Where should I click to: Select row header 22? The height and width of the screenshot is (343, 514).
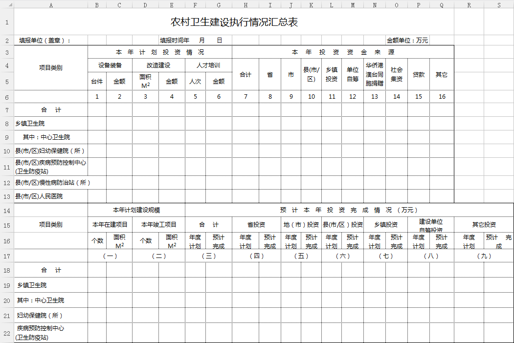tap(7, 333)
